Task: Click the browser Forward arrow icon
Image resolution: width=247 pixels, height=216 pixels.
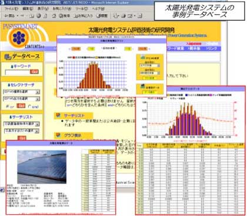Action: (22, 16)
